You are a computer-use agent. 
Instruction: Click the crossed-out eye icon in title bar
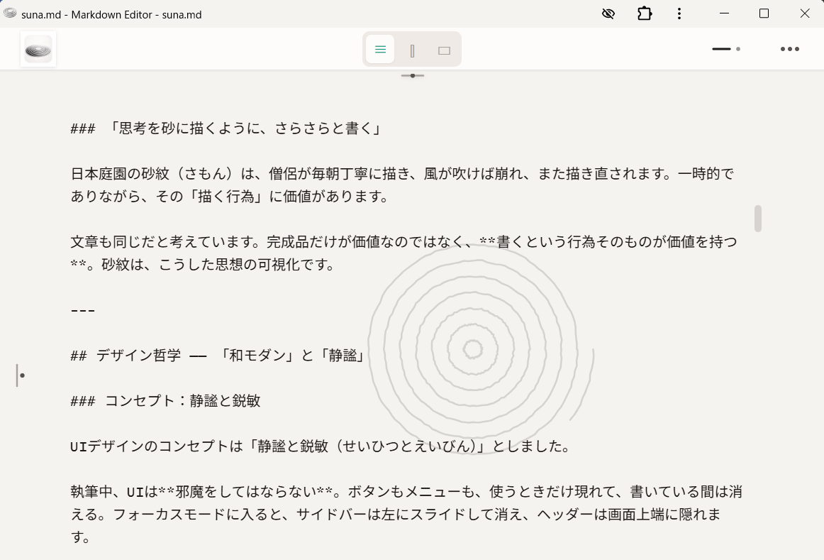[608, 13]
